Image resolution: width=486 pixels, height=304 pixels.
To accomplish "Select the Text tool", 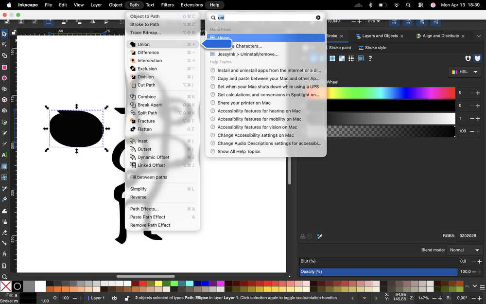I will [x=4, y=155].
